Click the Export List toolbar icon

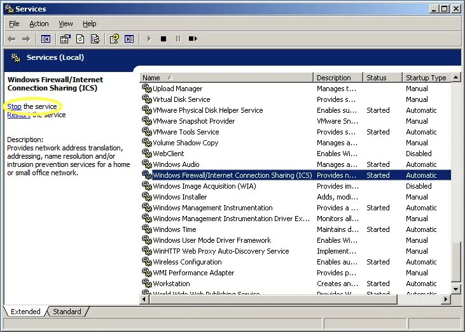(x=95, y=39)
